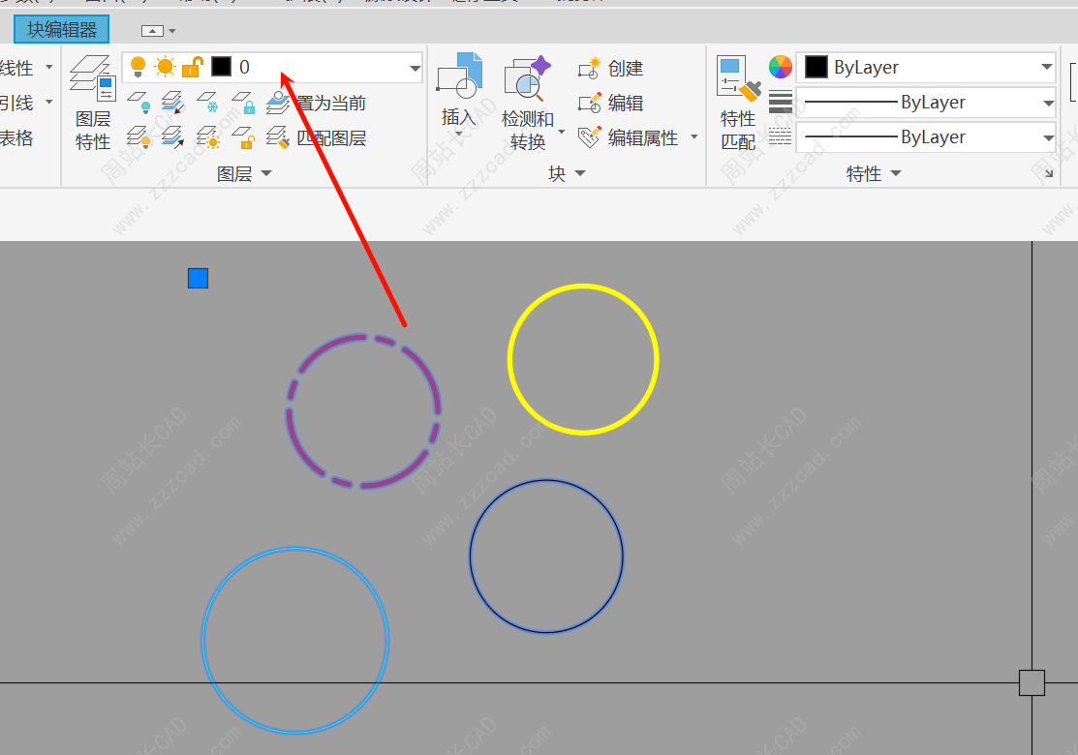Click the 插入 block insert icon

point(459,77)
